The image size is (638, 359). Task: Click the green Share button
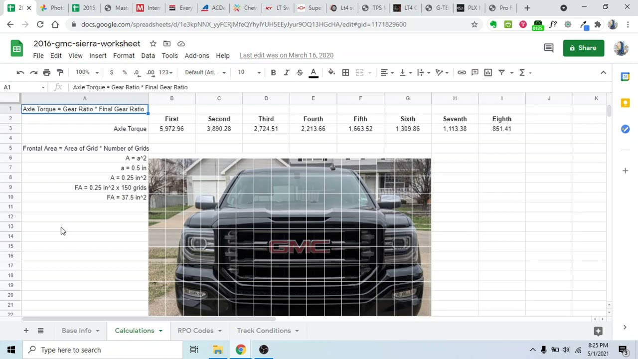click(584, 48)
